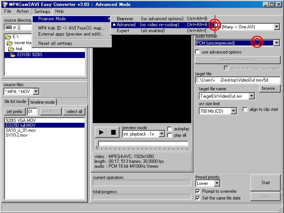Open the source files filter dropdown

pos(36,91)
